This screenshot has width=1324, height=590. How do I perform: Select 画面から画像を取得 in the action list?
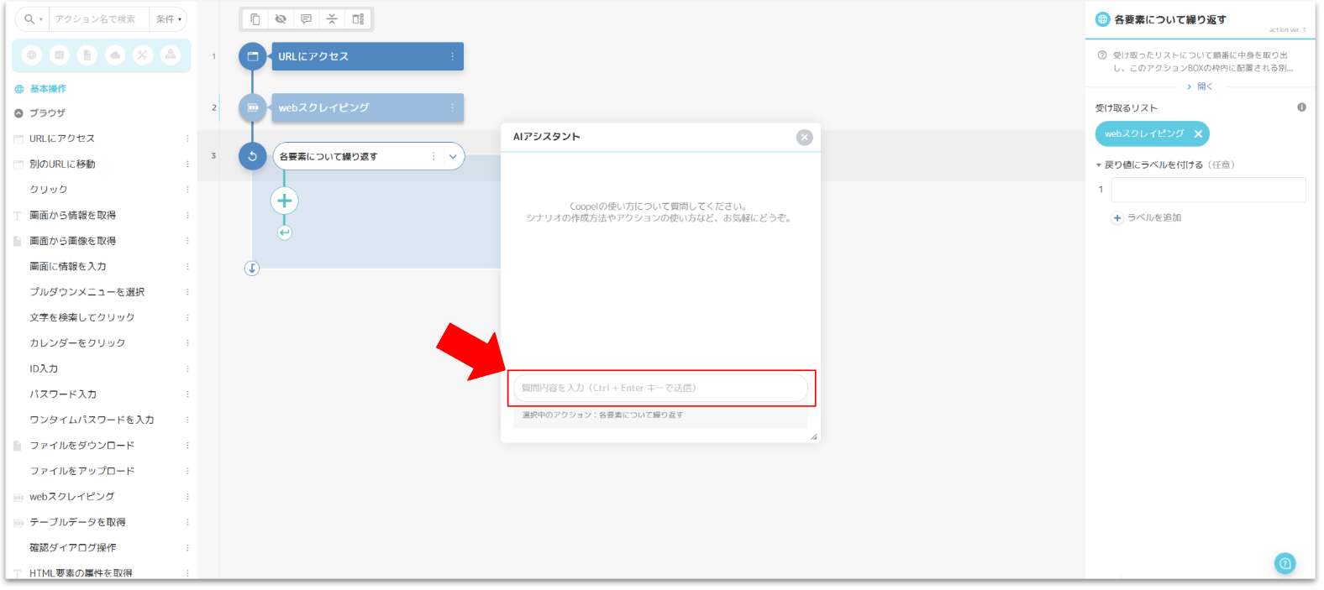pos(73,241)
